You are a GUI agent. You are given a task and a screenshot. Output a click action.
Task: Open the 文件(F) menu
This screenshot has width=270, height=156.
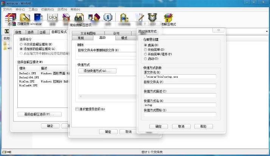8,9
